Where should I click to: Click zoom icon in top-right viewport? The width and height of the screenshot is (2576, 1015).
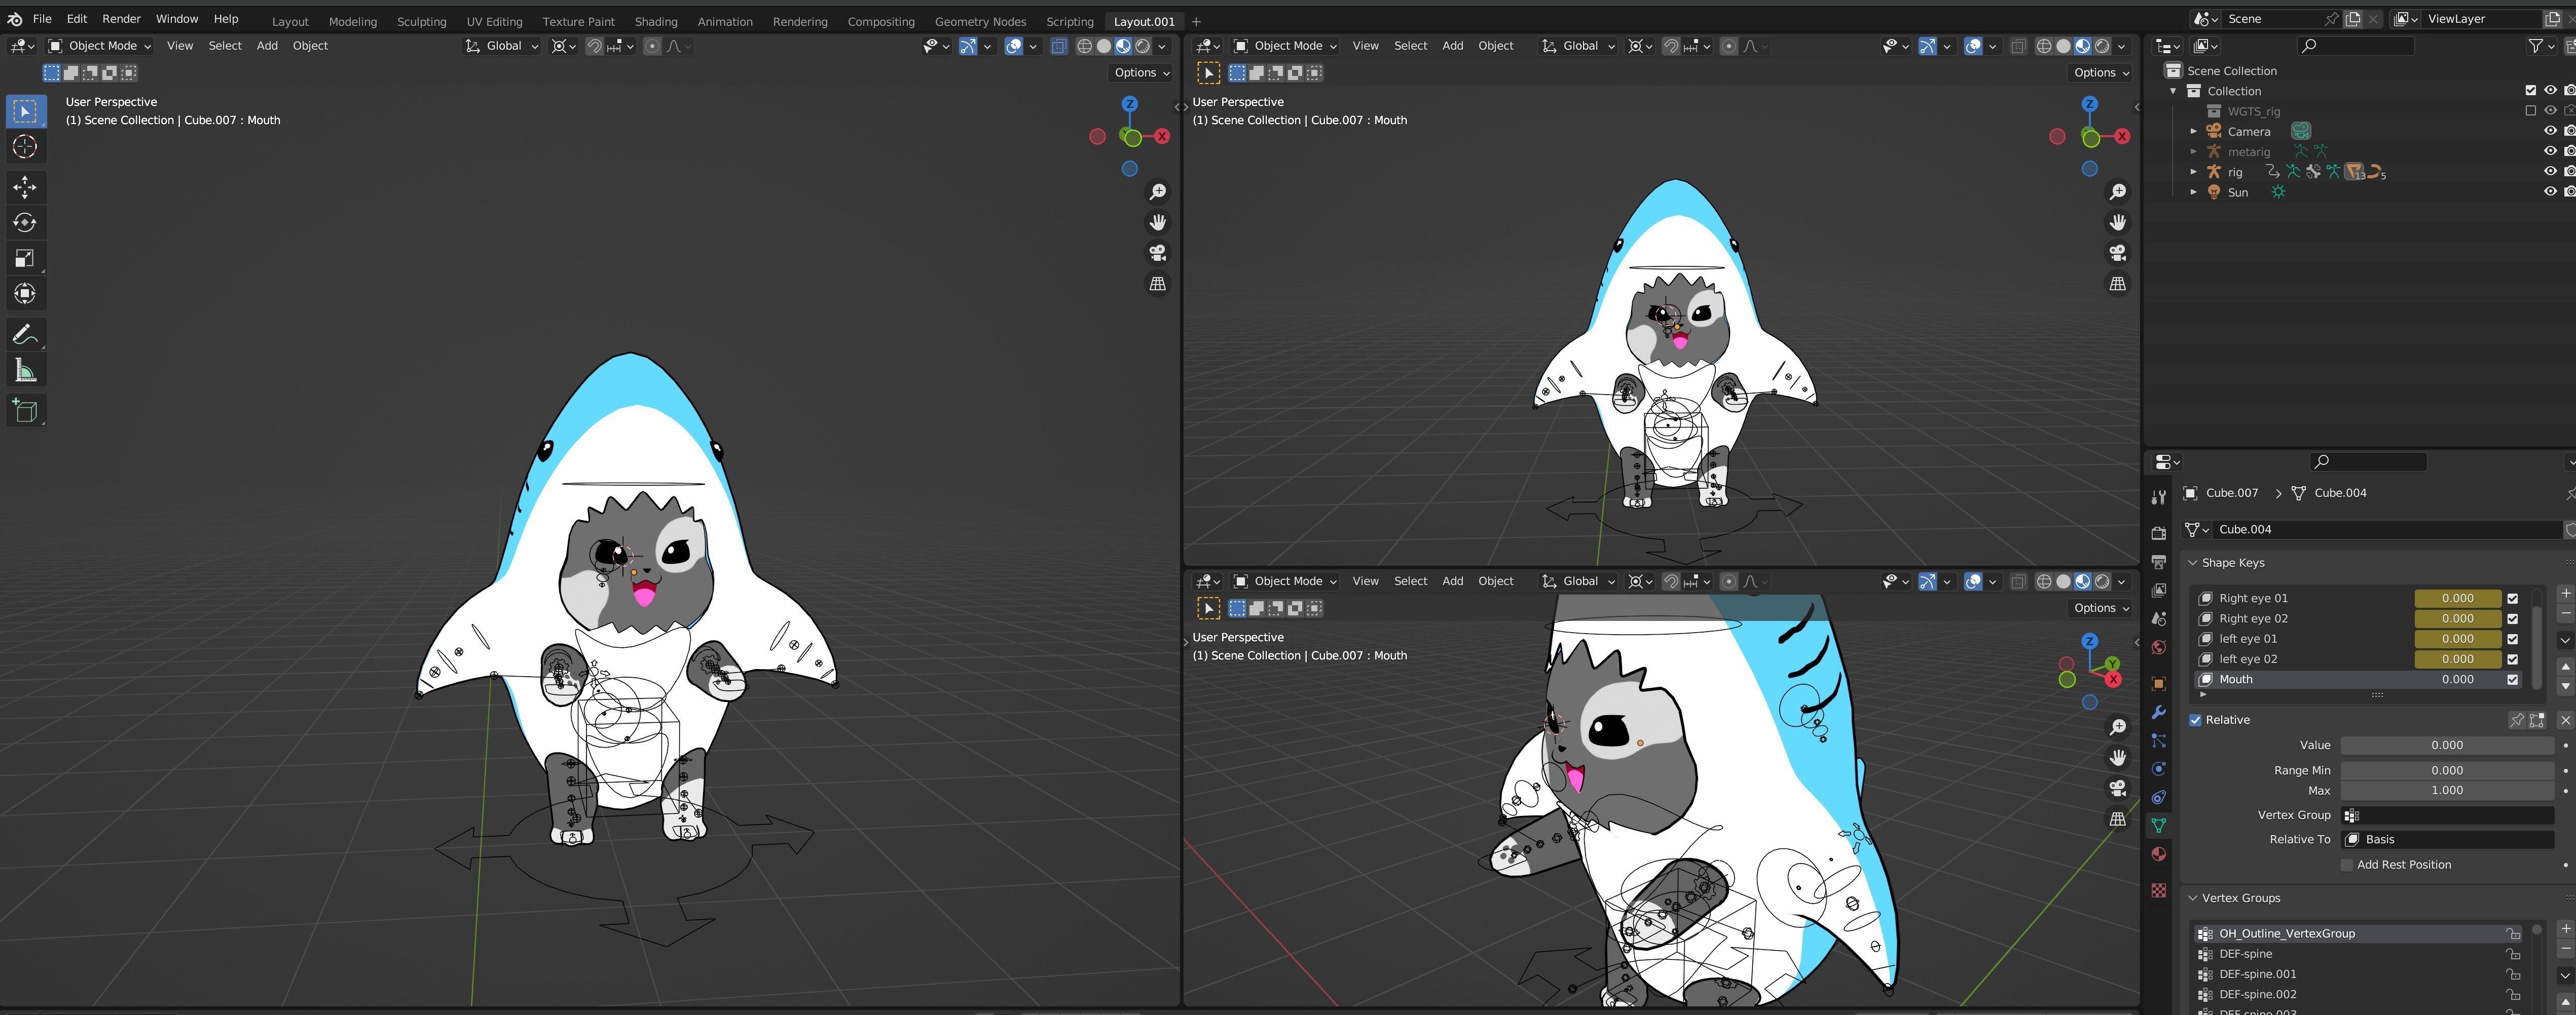point(2117,192)
